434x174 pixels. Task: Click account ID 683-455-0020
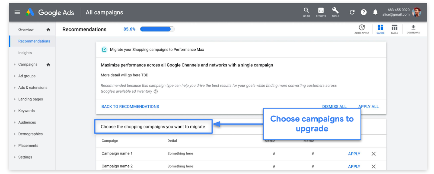point(398,10)
